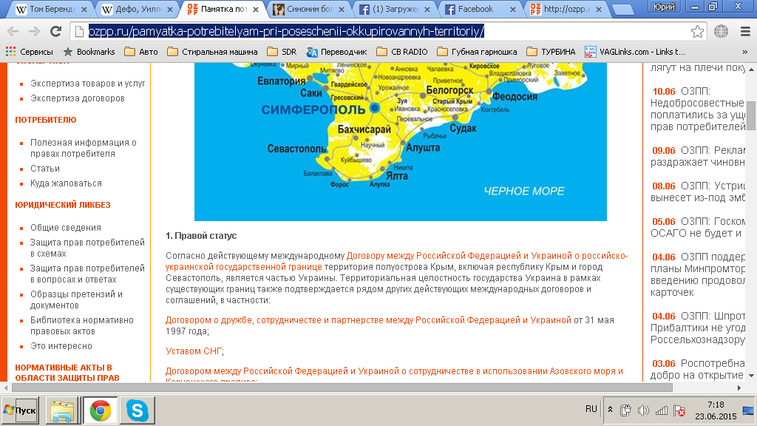
Task: Open Skype from the taskbar
Action: [x=138, y=410]
